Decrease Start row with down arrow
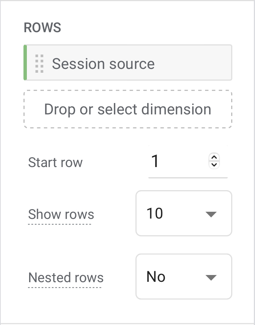255x325 pixels. coord(214,165)
